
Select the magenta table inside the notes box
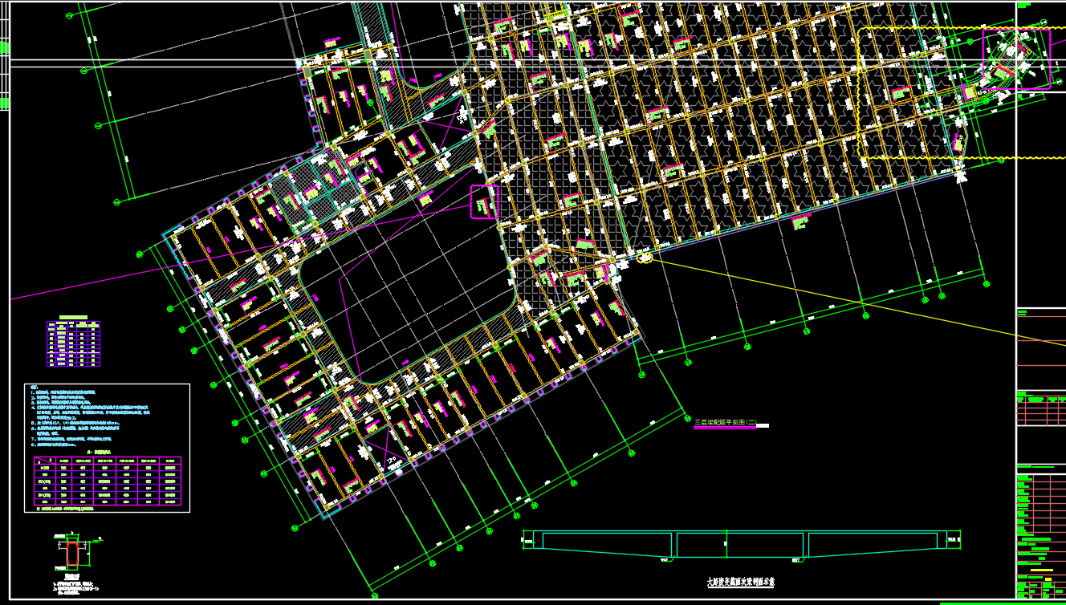(108, 481)
